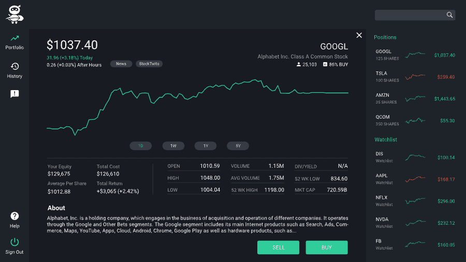
Task: Open the Help page
Action: click(14, 220)
